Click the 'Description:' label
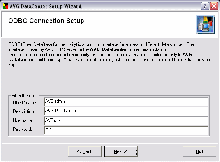The image size is (220, 162). click(24, 111)
